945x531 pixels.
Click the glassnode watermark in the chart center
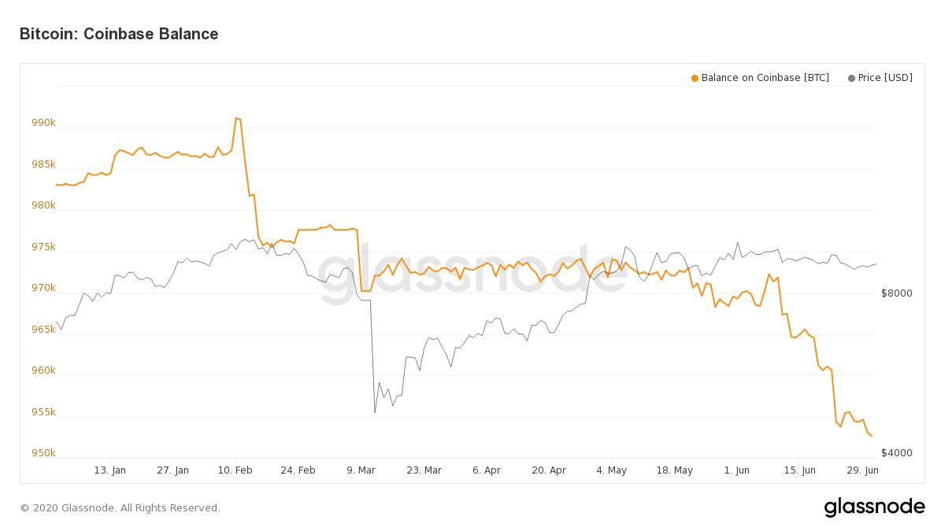click(472, 275)
